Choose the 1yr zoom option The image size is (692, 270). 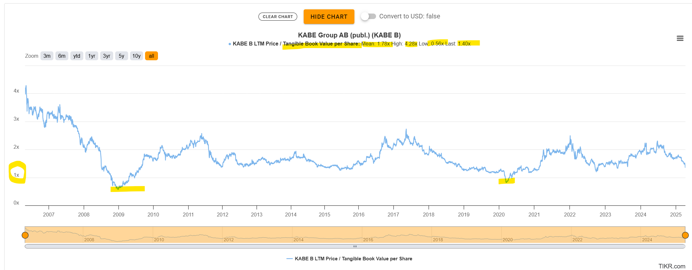pos(92,56)
